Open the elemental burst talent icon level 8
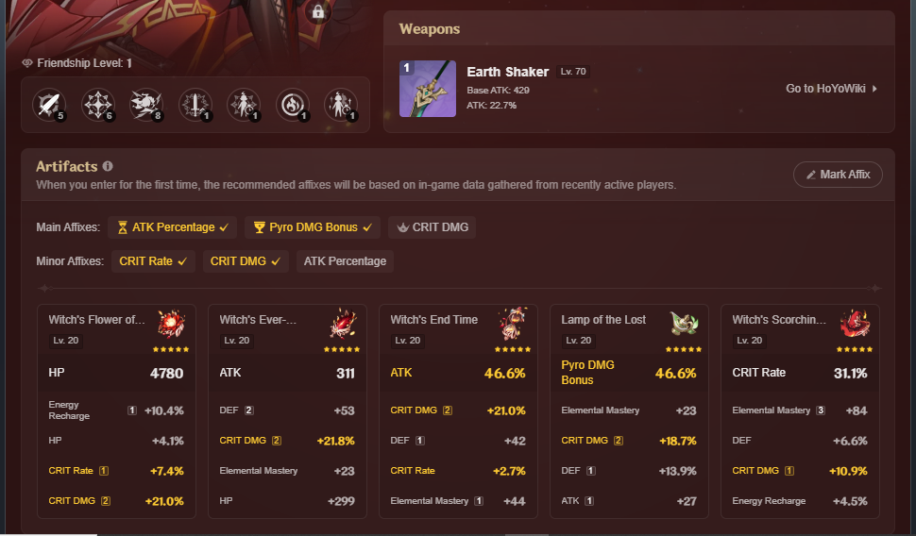Image resolution: width=916 pixels, height=536 pixels. [146, 105]
